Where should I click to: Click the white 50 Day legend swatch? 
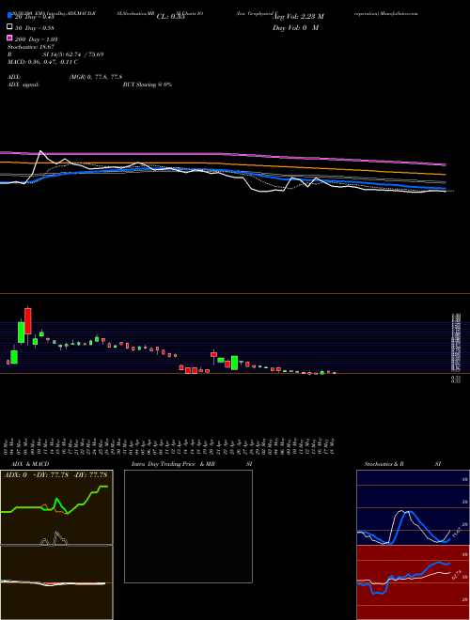coord(10,27)
